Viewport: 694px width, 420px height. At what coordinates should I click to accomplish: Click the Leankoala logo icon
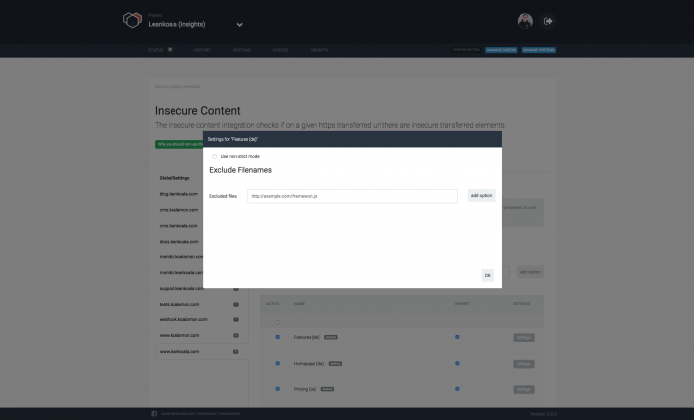point(132,21)
